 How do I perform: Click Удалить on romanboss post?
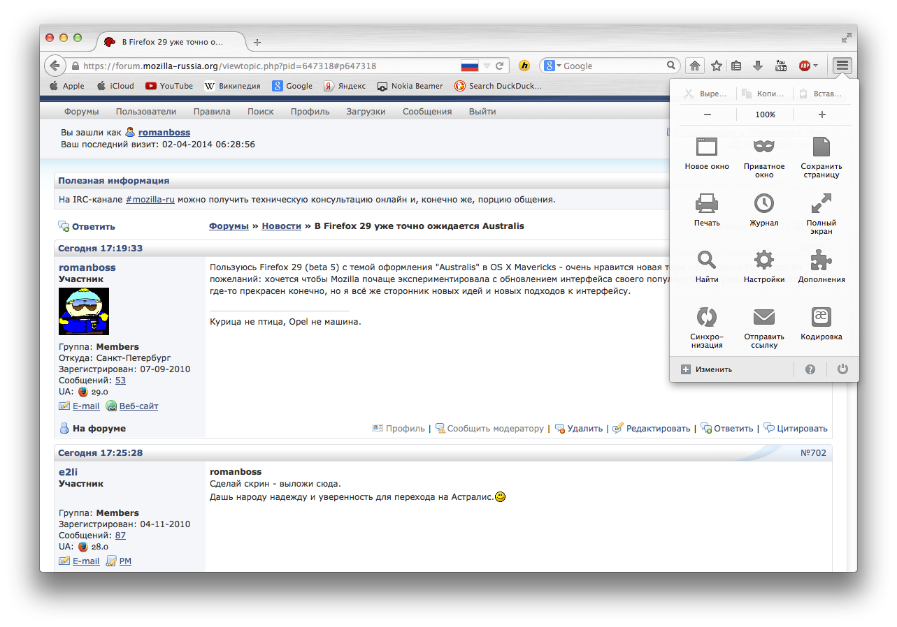(579, 429)
